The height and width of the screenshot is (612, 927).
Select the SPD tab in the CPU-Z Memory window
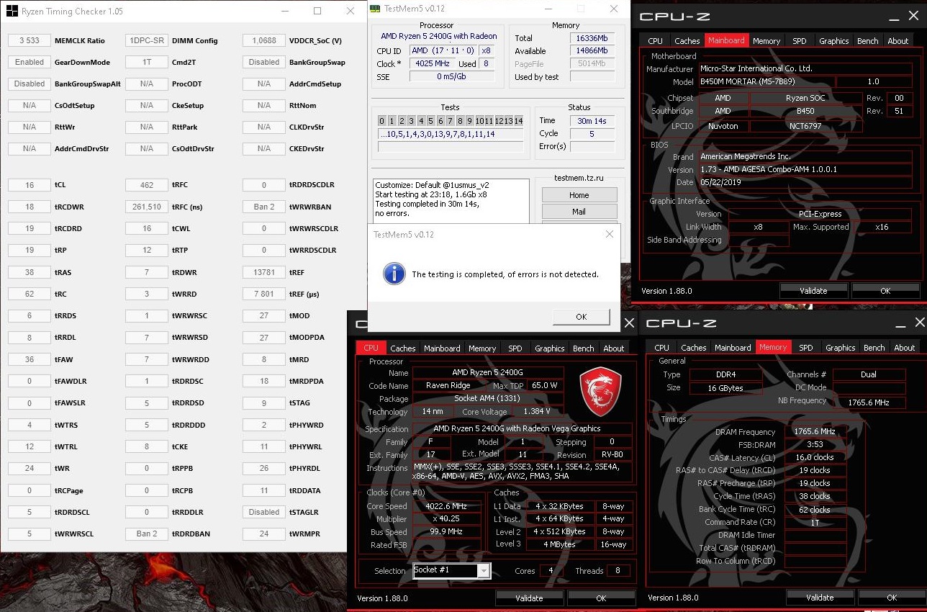point(805,347)
